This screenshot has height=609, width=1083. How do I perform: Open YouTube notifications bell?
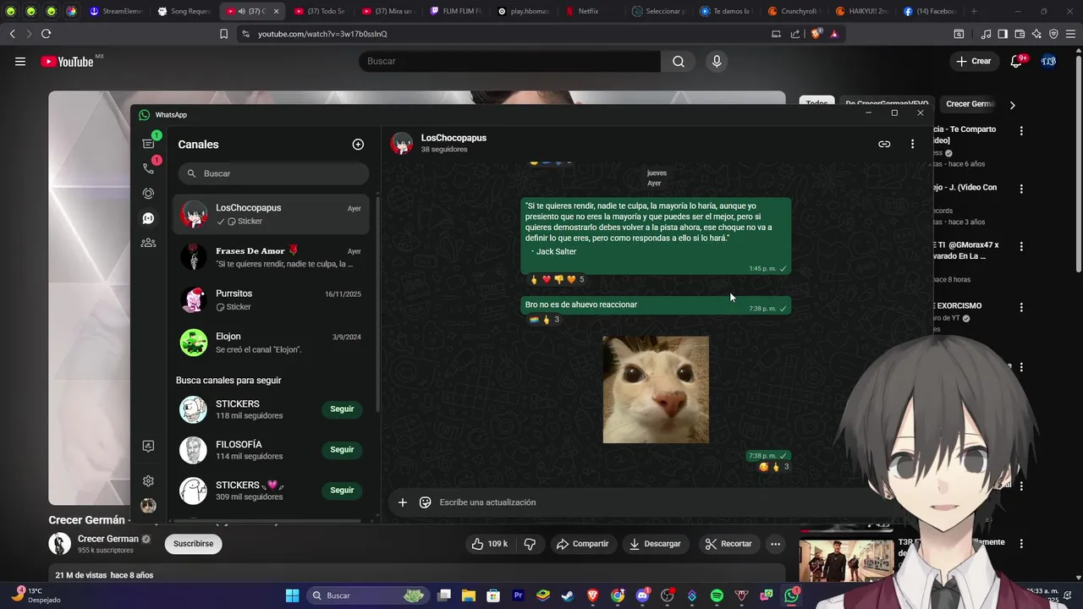[x=1016, y=61]
